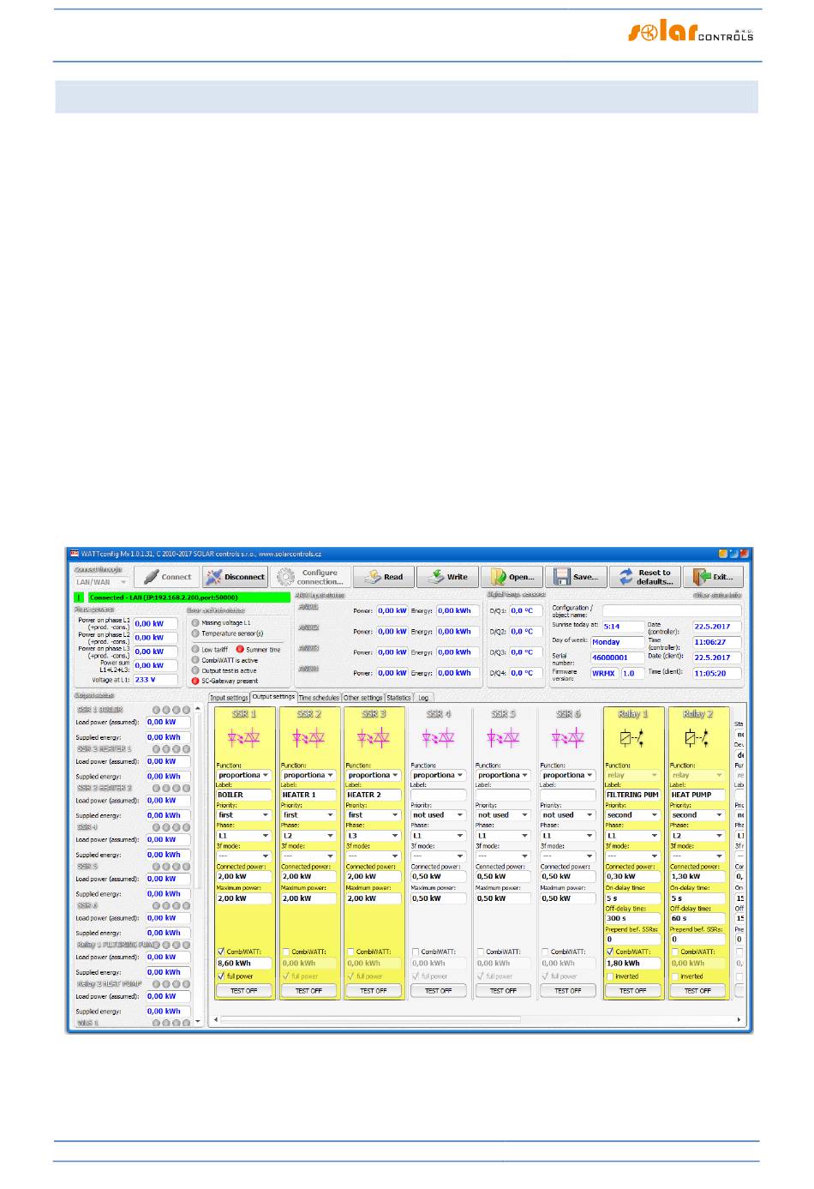
Task: Switch to the Input settings tab
Action: (x=229, y=698)
